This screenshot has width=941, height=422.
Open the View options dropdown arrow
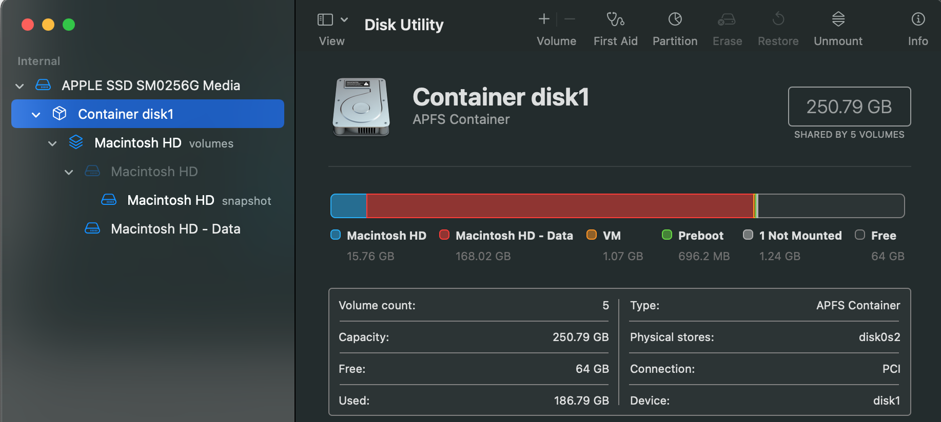tap(344, 20)
